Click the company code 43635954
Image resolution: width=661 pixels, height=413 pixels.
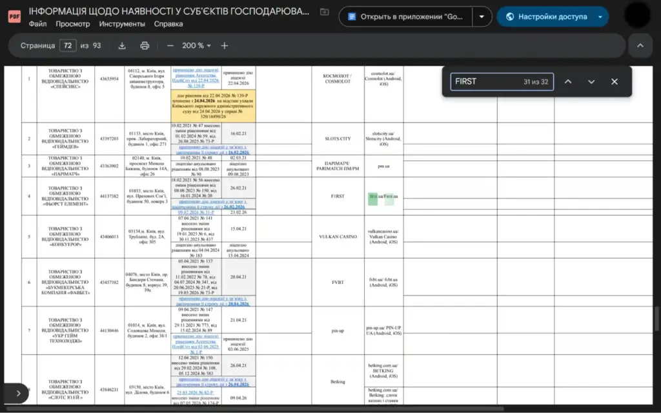(109, 79)
